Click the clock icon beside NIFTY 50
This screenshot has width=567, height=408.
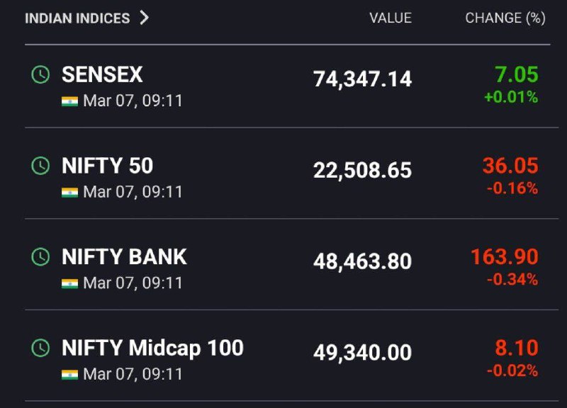[40, 166]
